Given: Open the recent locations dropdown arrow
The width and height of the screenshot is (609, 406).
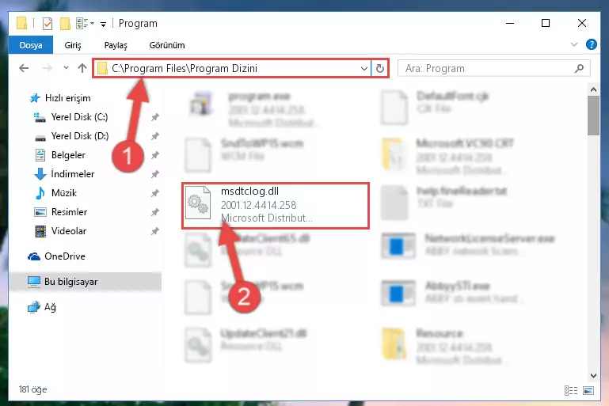Looking at the screenshot, I should point(66,68).
